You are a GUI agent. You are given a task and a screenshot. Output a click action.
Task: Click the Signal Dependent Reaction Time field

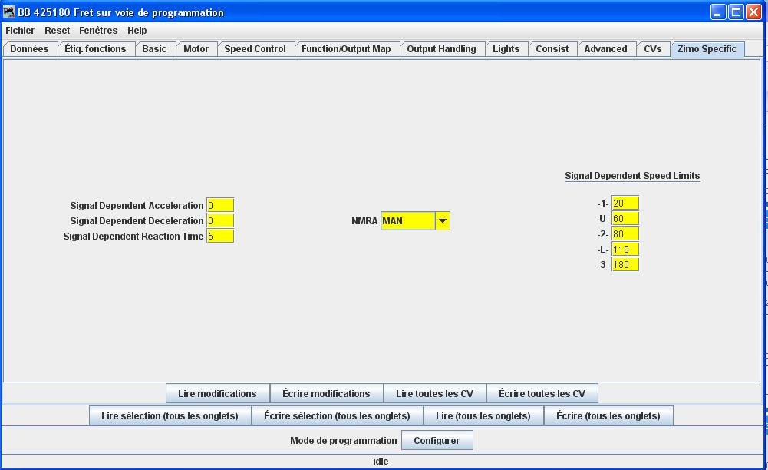pos(220,237)
